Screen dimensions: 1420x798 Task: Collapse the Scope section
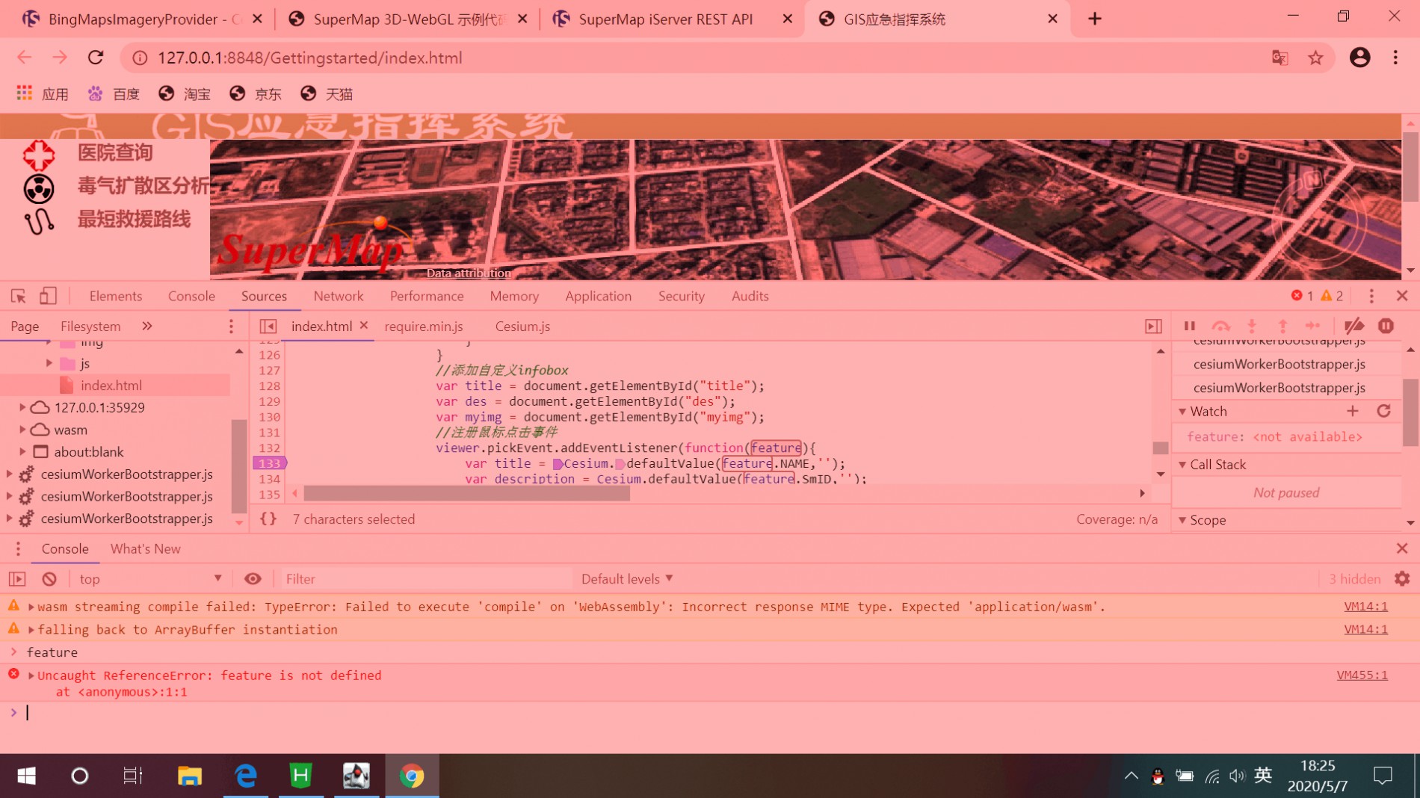coord(1182,520)
